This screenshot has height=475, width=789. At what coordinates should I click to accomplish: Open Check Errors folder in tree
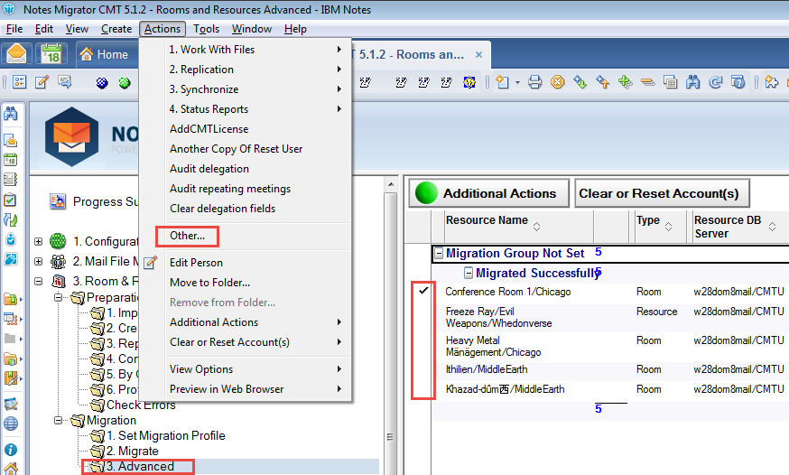click(141, 405)
